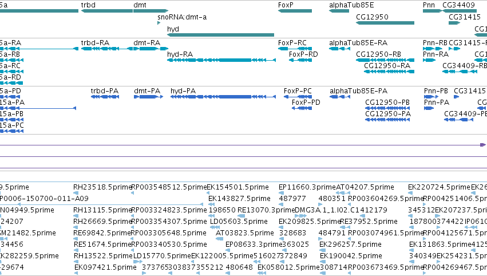Click the FoxP-RD transcript label
The width and height of the screenshot is (487, 276).
pos(303,54)
